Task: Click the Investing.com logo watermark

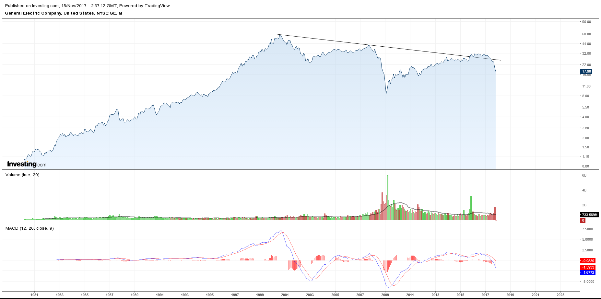Action: tap(27, 164)
